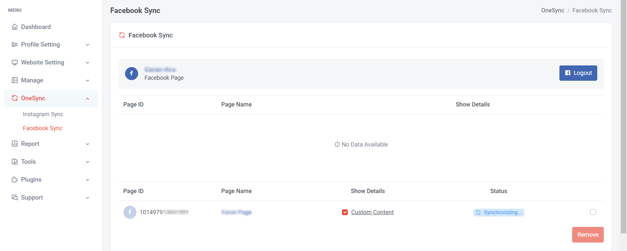This screenshot has width=627, height=251.
Task: Expand the Plugins menu chevron
Action: 88,180
